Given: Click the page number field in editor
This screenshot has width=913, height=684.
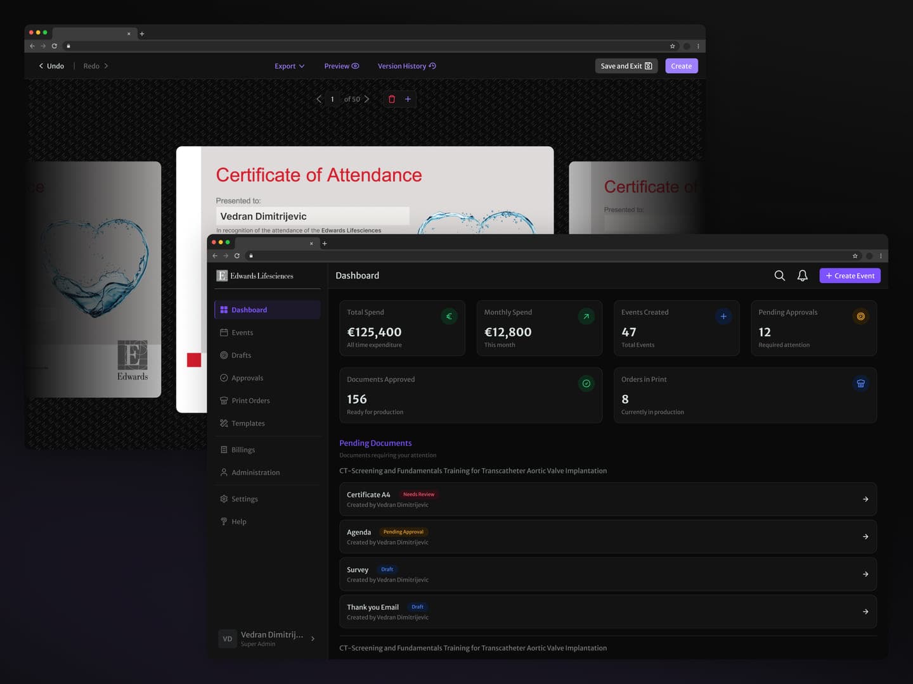Looking at the screenshot, I should click(332, 99).
